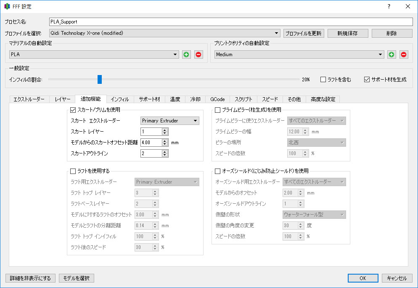Uncheck サポート材を生成 checkbox
The width and height of the screenshot is (418, 288).
[367, 79]
